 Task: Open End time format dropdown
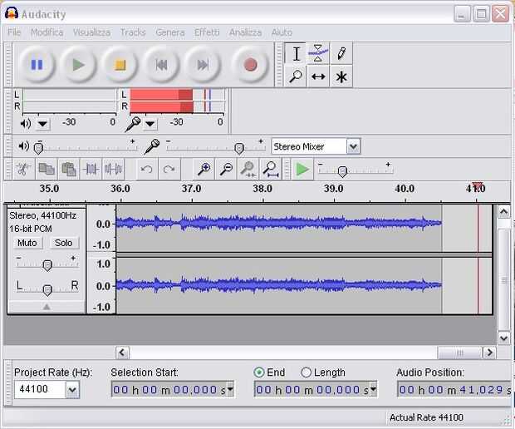(x=373, y=389)
